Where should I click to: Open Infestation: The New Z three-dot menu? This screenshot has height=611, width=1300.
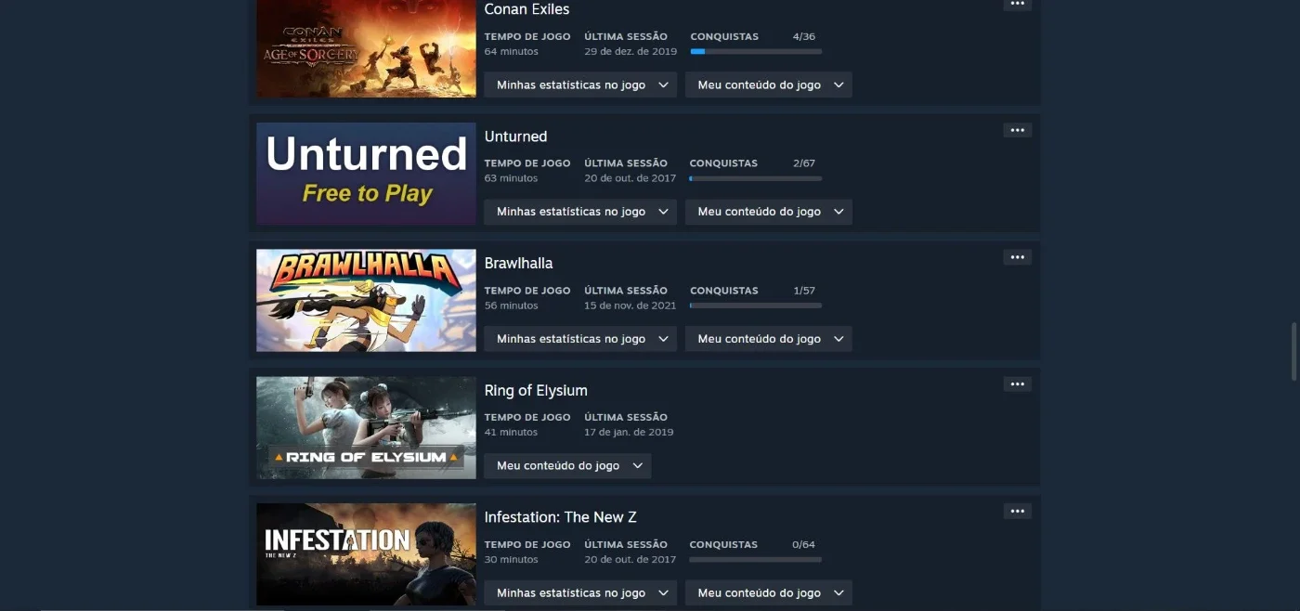click(1018, 512)
